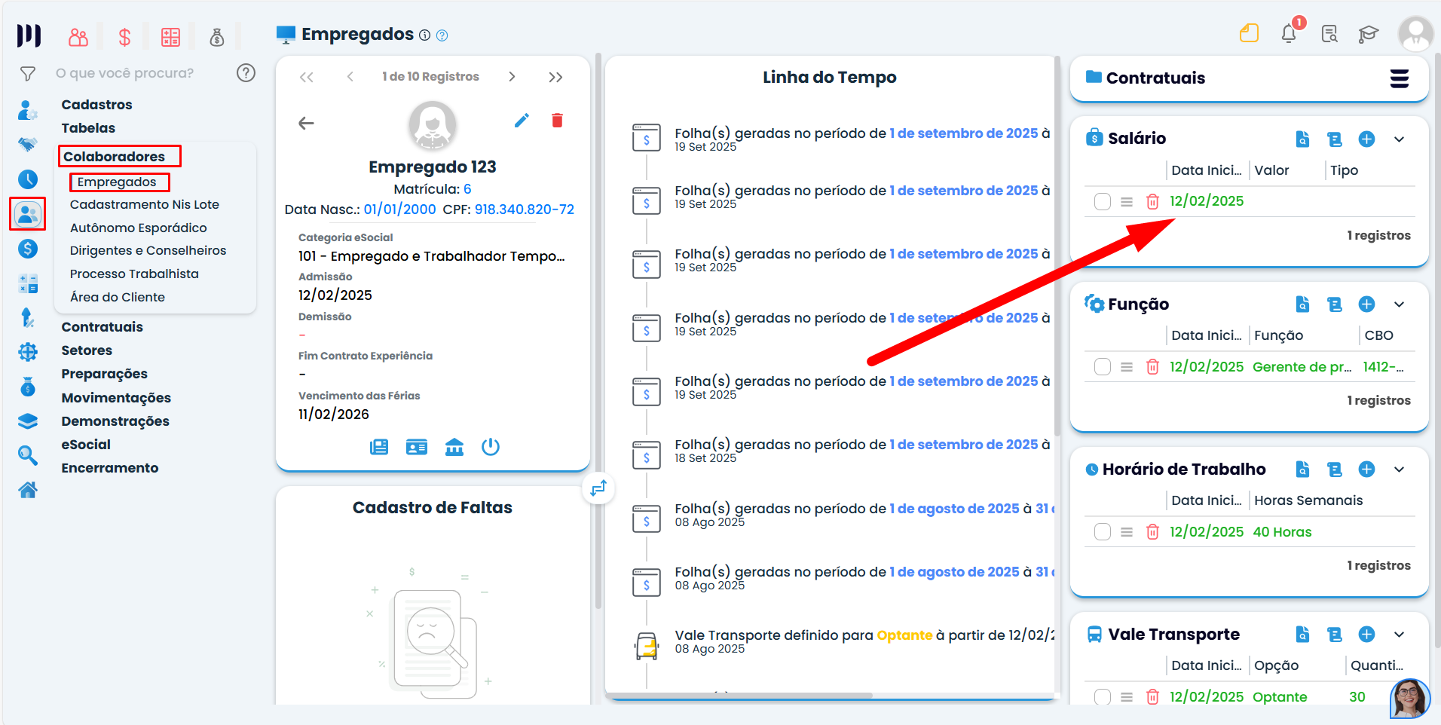
Task: Add a new Vale Transporte record
Action: [x=1366, y=634]
